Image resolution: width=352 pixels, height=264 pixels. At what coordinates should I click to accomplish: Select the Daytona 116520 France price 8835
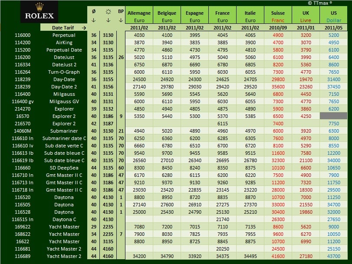(223, 197)
